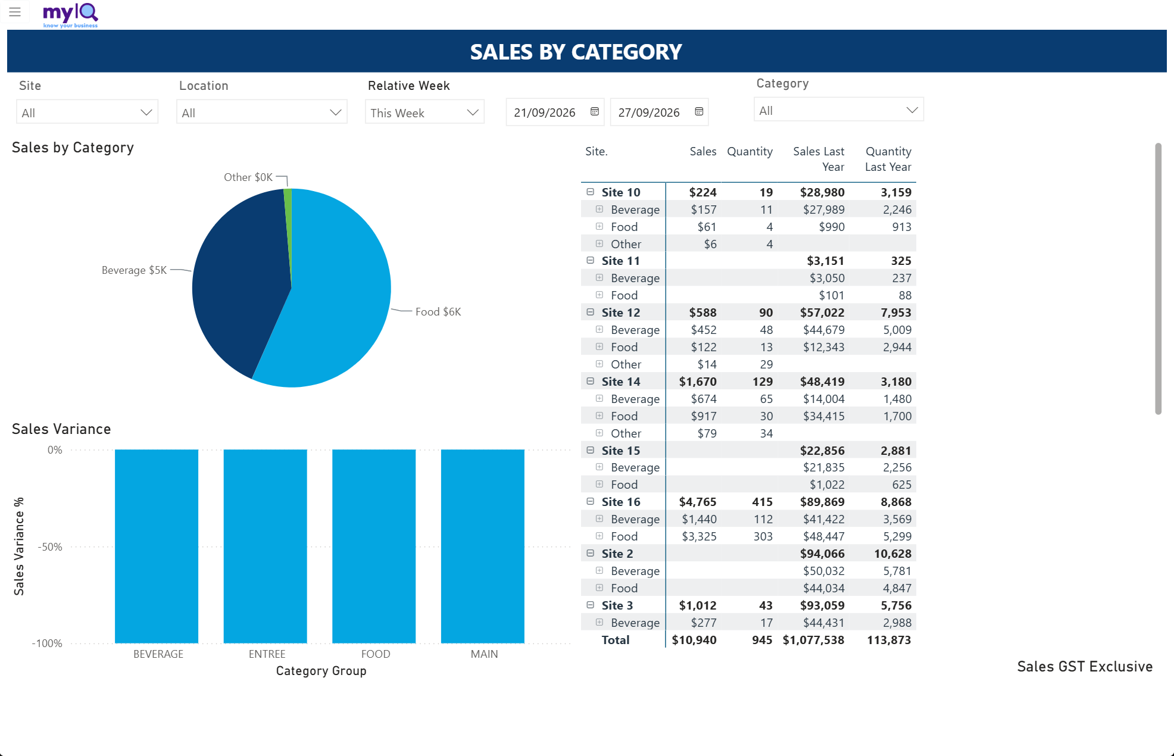
Task: Open calendar picker for start date 21/09/2026
Action: tap(594, 112)
